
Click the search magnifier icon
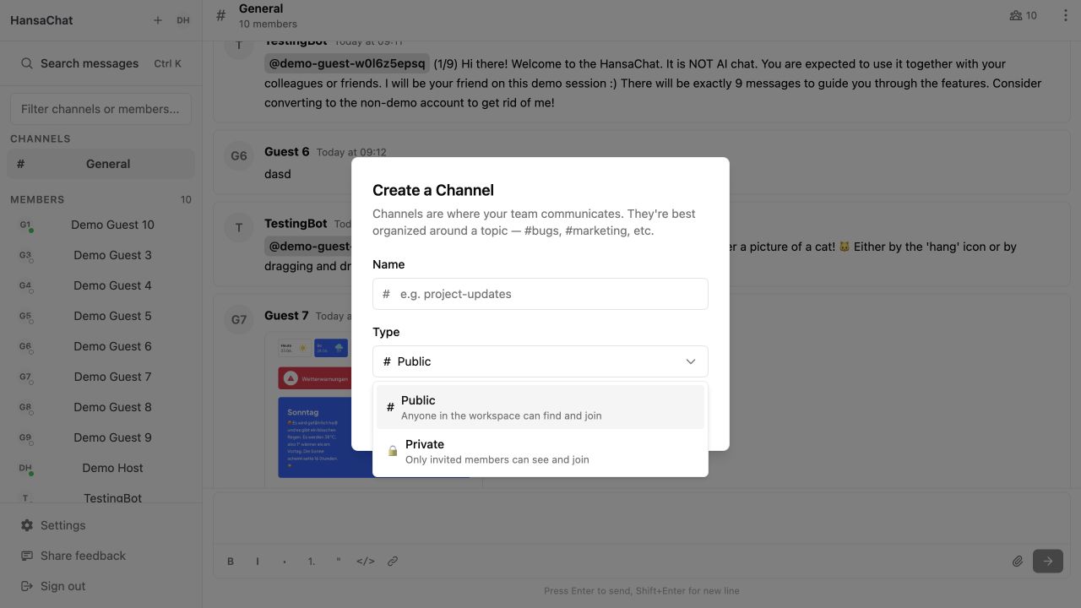click(27, 63)
